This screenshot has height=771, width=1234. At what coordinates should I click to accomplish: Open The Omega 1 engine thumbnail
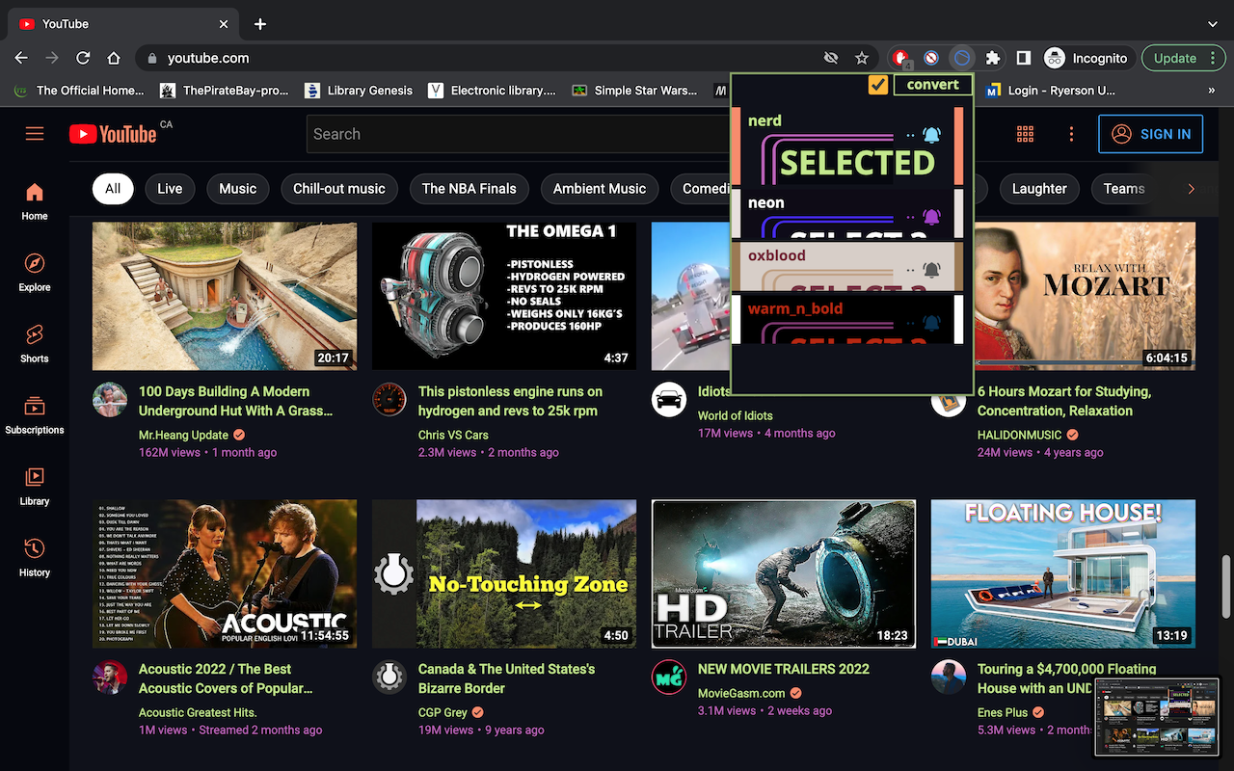point(504,297)
